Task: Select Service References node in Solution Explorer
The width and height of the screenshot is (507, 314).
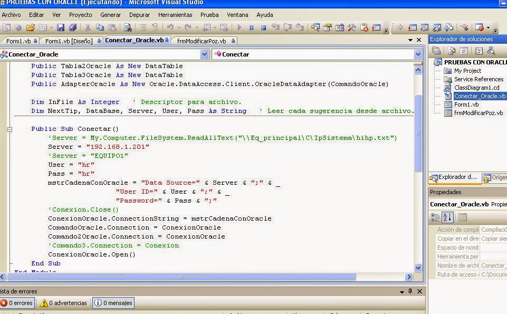Action: click(479, 79)
